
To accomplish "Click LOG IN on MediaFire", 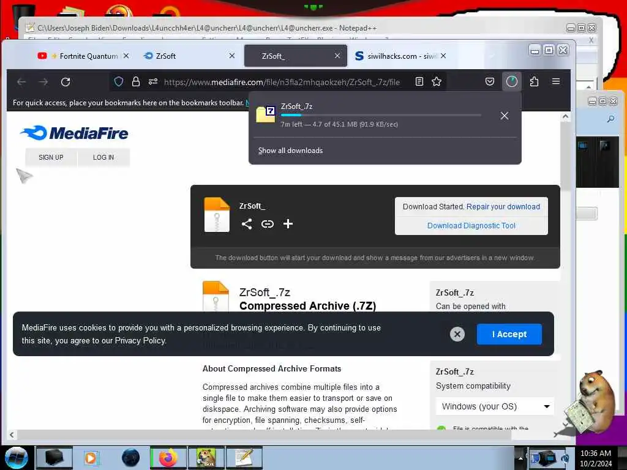I will (x=103, y=157).
